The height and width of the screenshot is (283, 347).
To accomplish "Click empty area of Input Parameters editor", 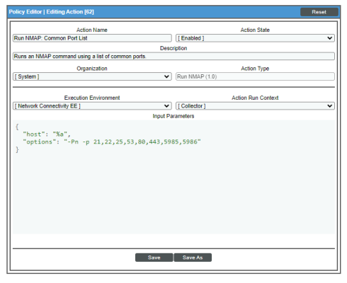I will (x=173, y=193).
